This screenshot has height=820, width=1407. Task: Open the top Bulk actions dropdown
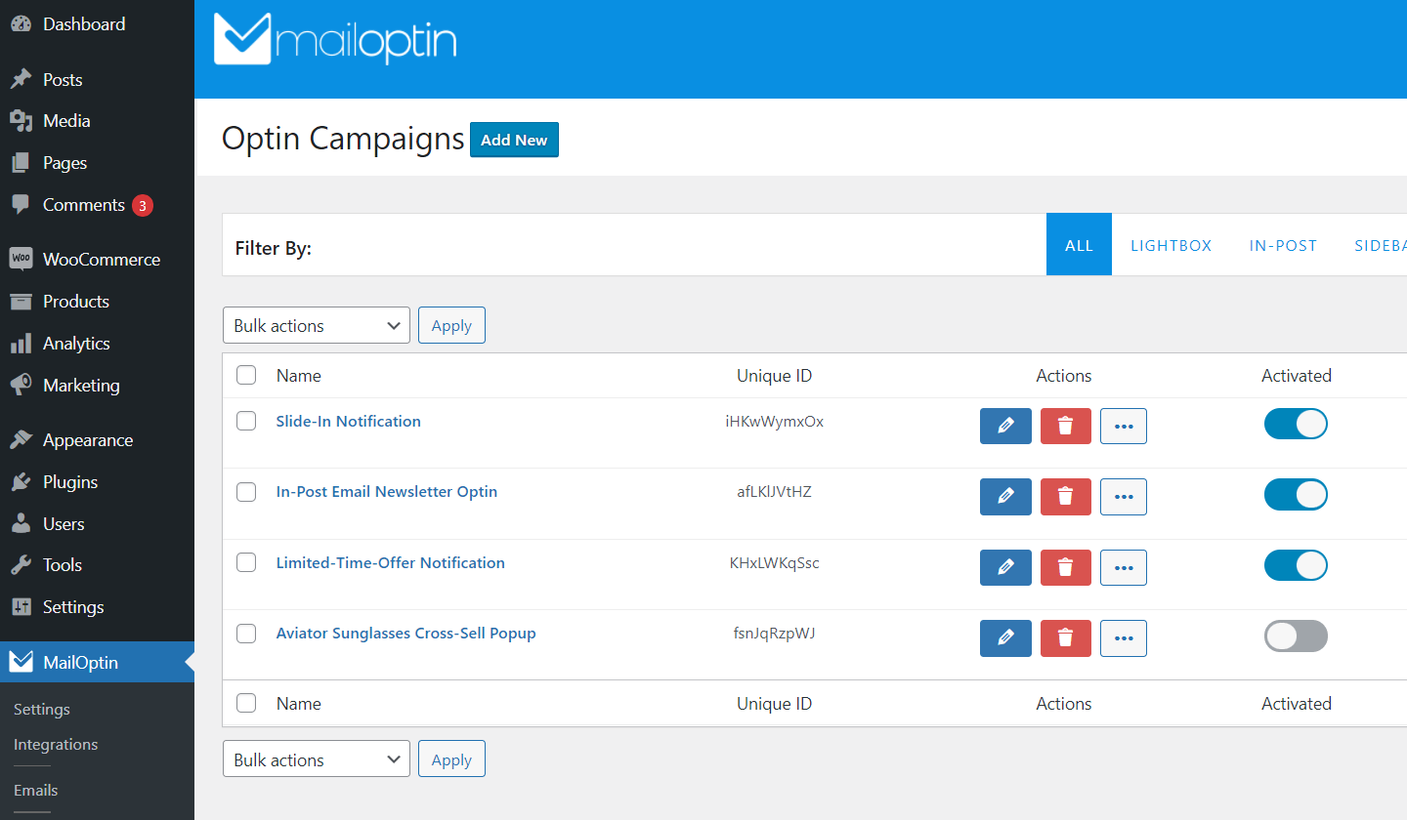[x=317, y=326]
